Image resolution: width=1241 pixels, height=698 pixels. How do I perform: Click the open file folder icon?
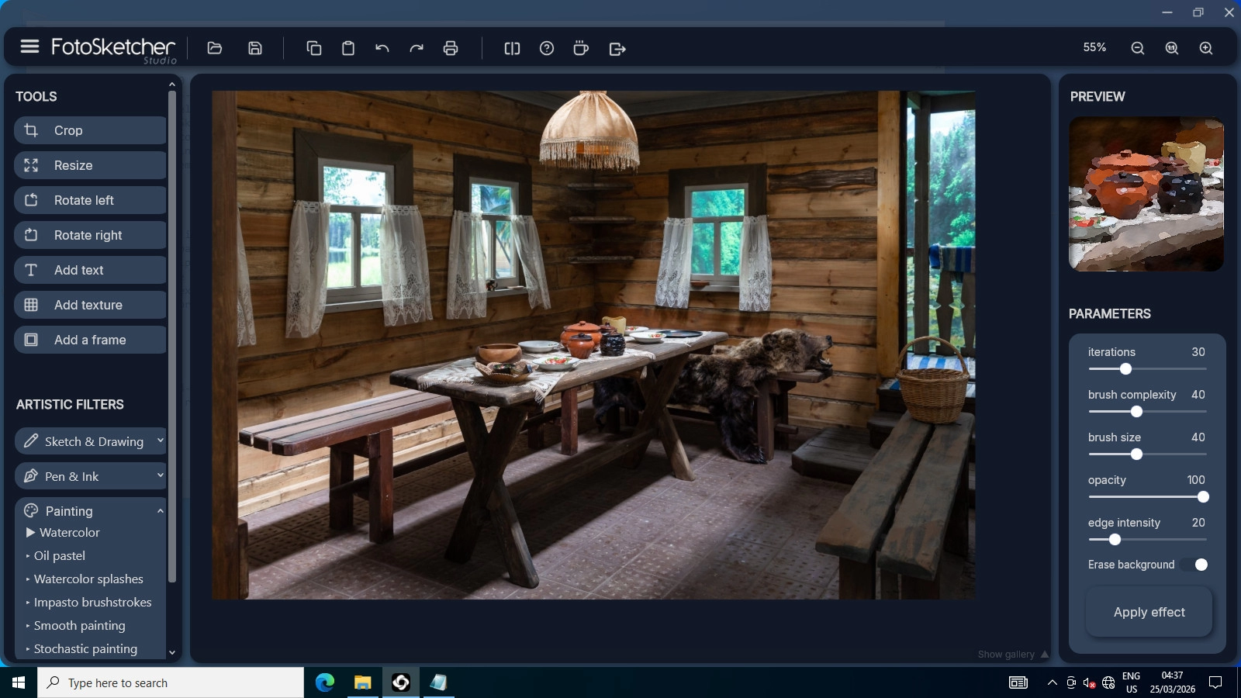pos(215,48)
